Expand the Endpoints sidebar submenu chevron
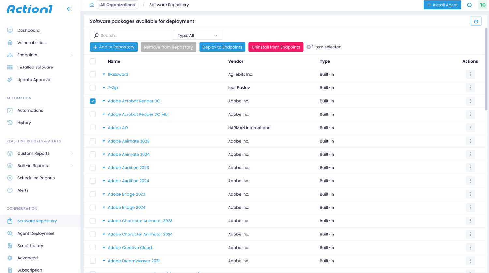 point(72,55)
